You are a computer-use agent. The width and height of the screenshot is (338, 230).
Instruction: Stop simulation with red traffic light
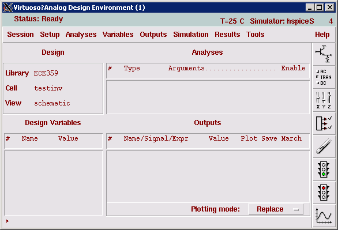(324, 193)
